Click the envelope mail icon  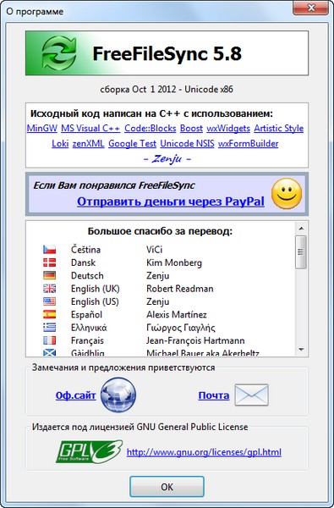[251, 395]
